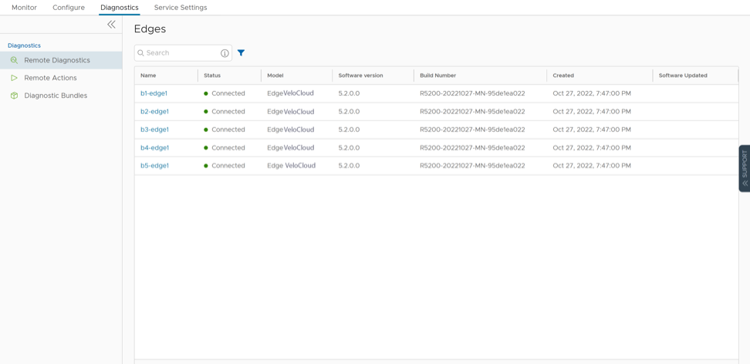This screenshot has height=364, width=750.
Task: Go to Service Settings tab
Action: tap(181, 8)
